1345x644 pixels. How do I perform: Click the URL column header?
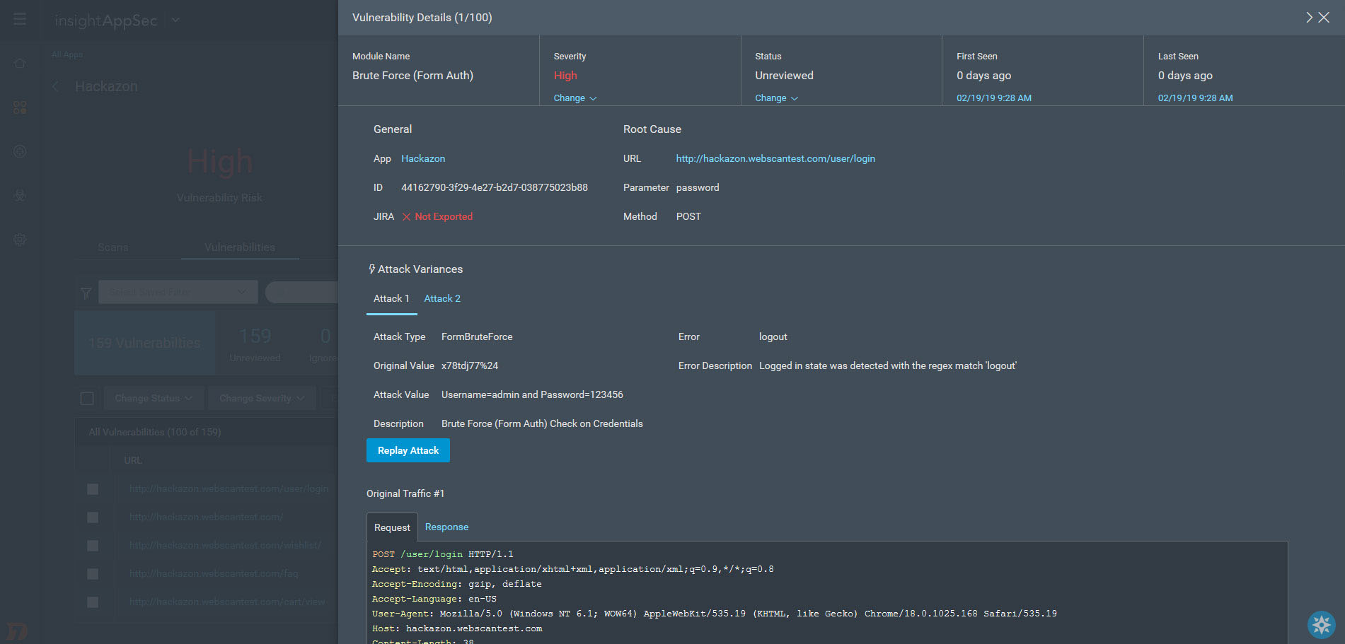coord(133,460)
